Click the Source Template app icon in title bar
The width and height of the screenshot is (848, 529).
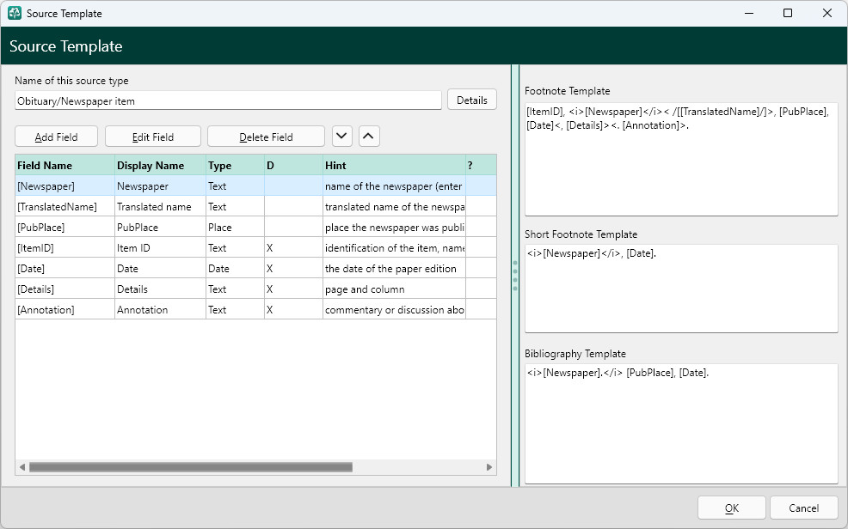coord(15,13)
